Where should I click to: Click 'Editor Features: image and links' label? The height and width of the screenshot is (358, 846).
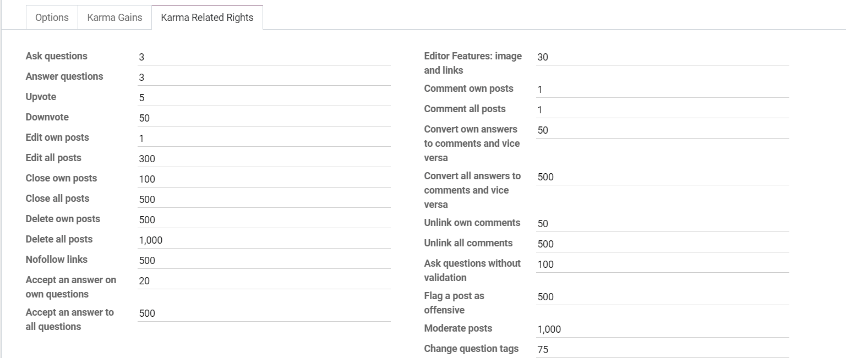pyautogui.click(x=473, y=63)
